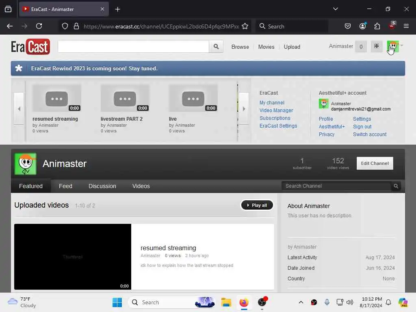Click the EraCast logo

[30, 47]
